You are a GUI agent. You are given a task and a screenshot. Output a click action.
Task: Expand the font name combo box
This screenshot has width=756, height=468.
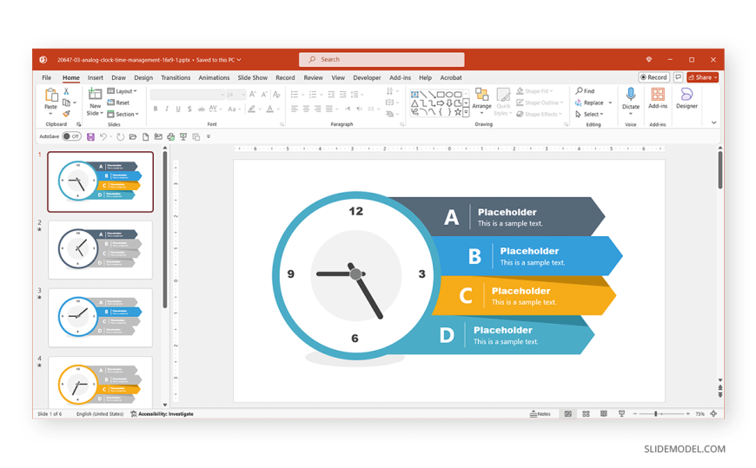222,95
